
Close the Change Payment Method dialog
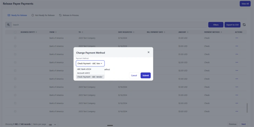pos(148,52)
